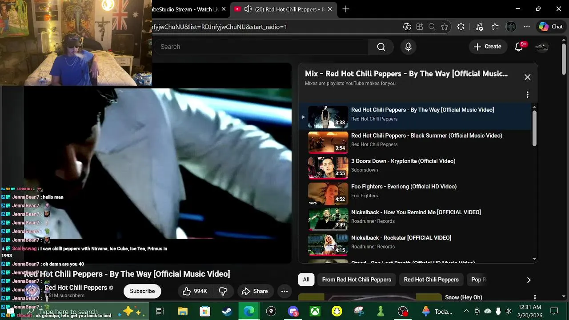
Task: Open Copilot Chat button
Action: [x=551, y=27]
